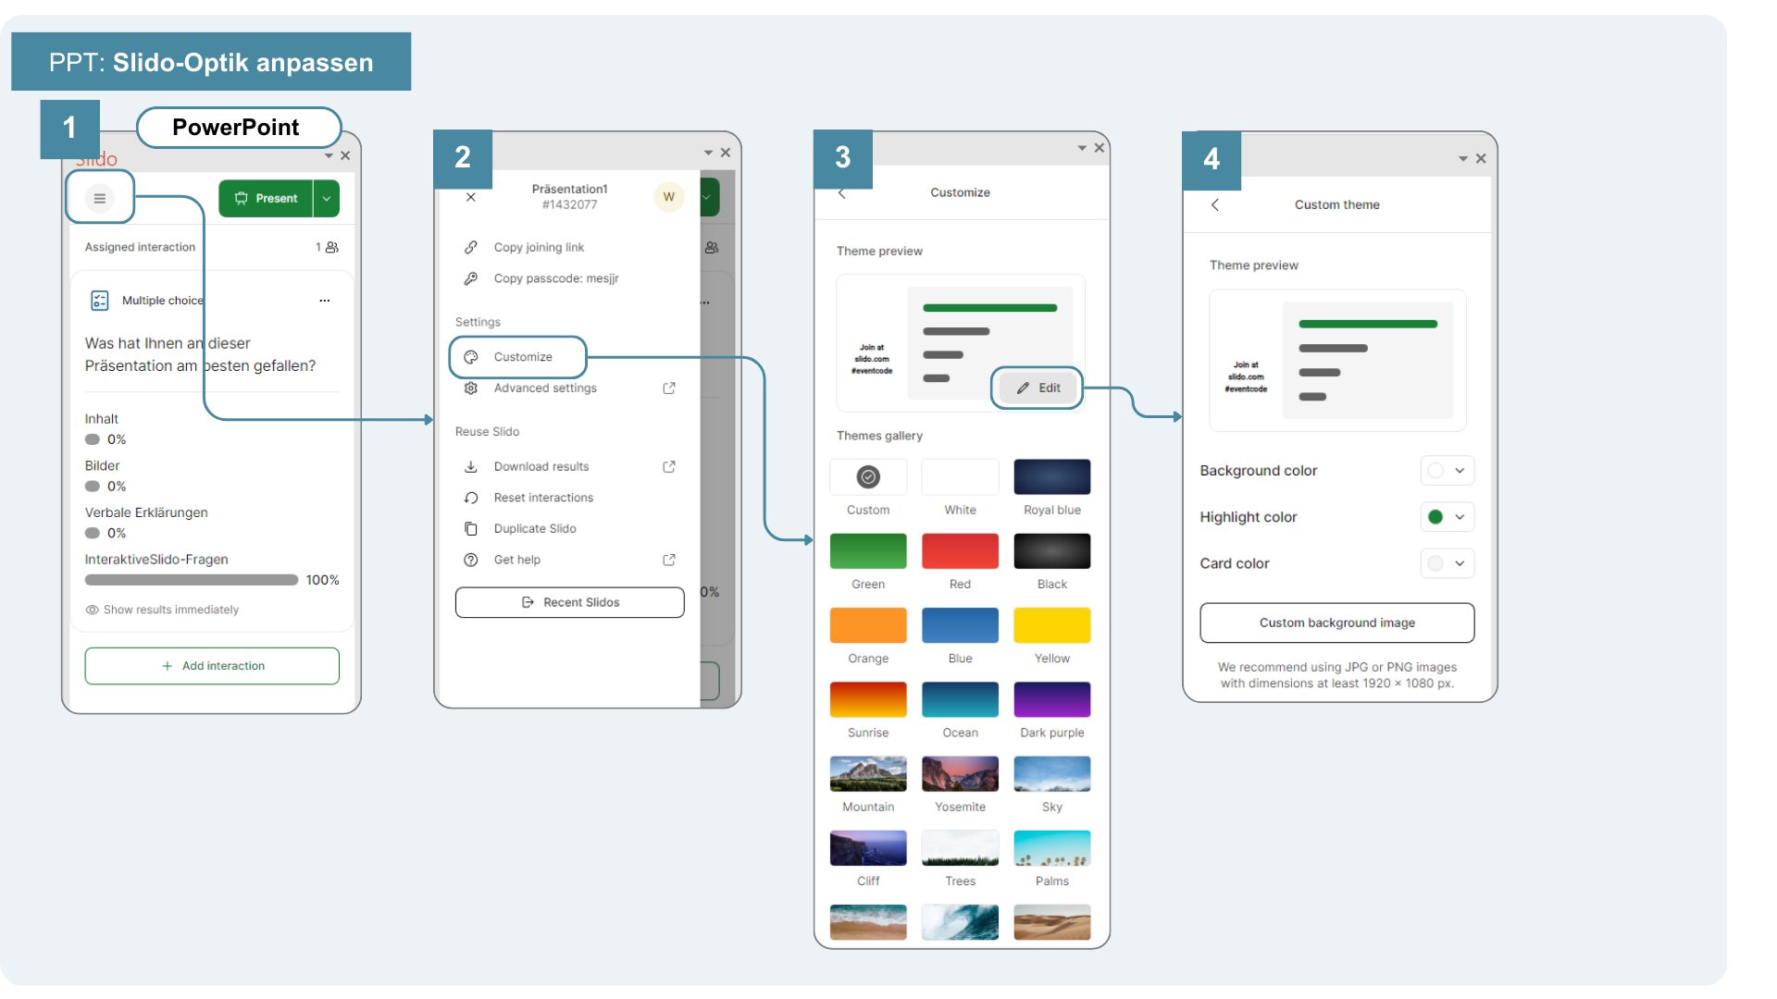Open Background color dropdown

(1448, 471)
